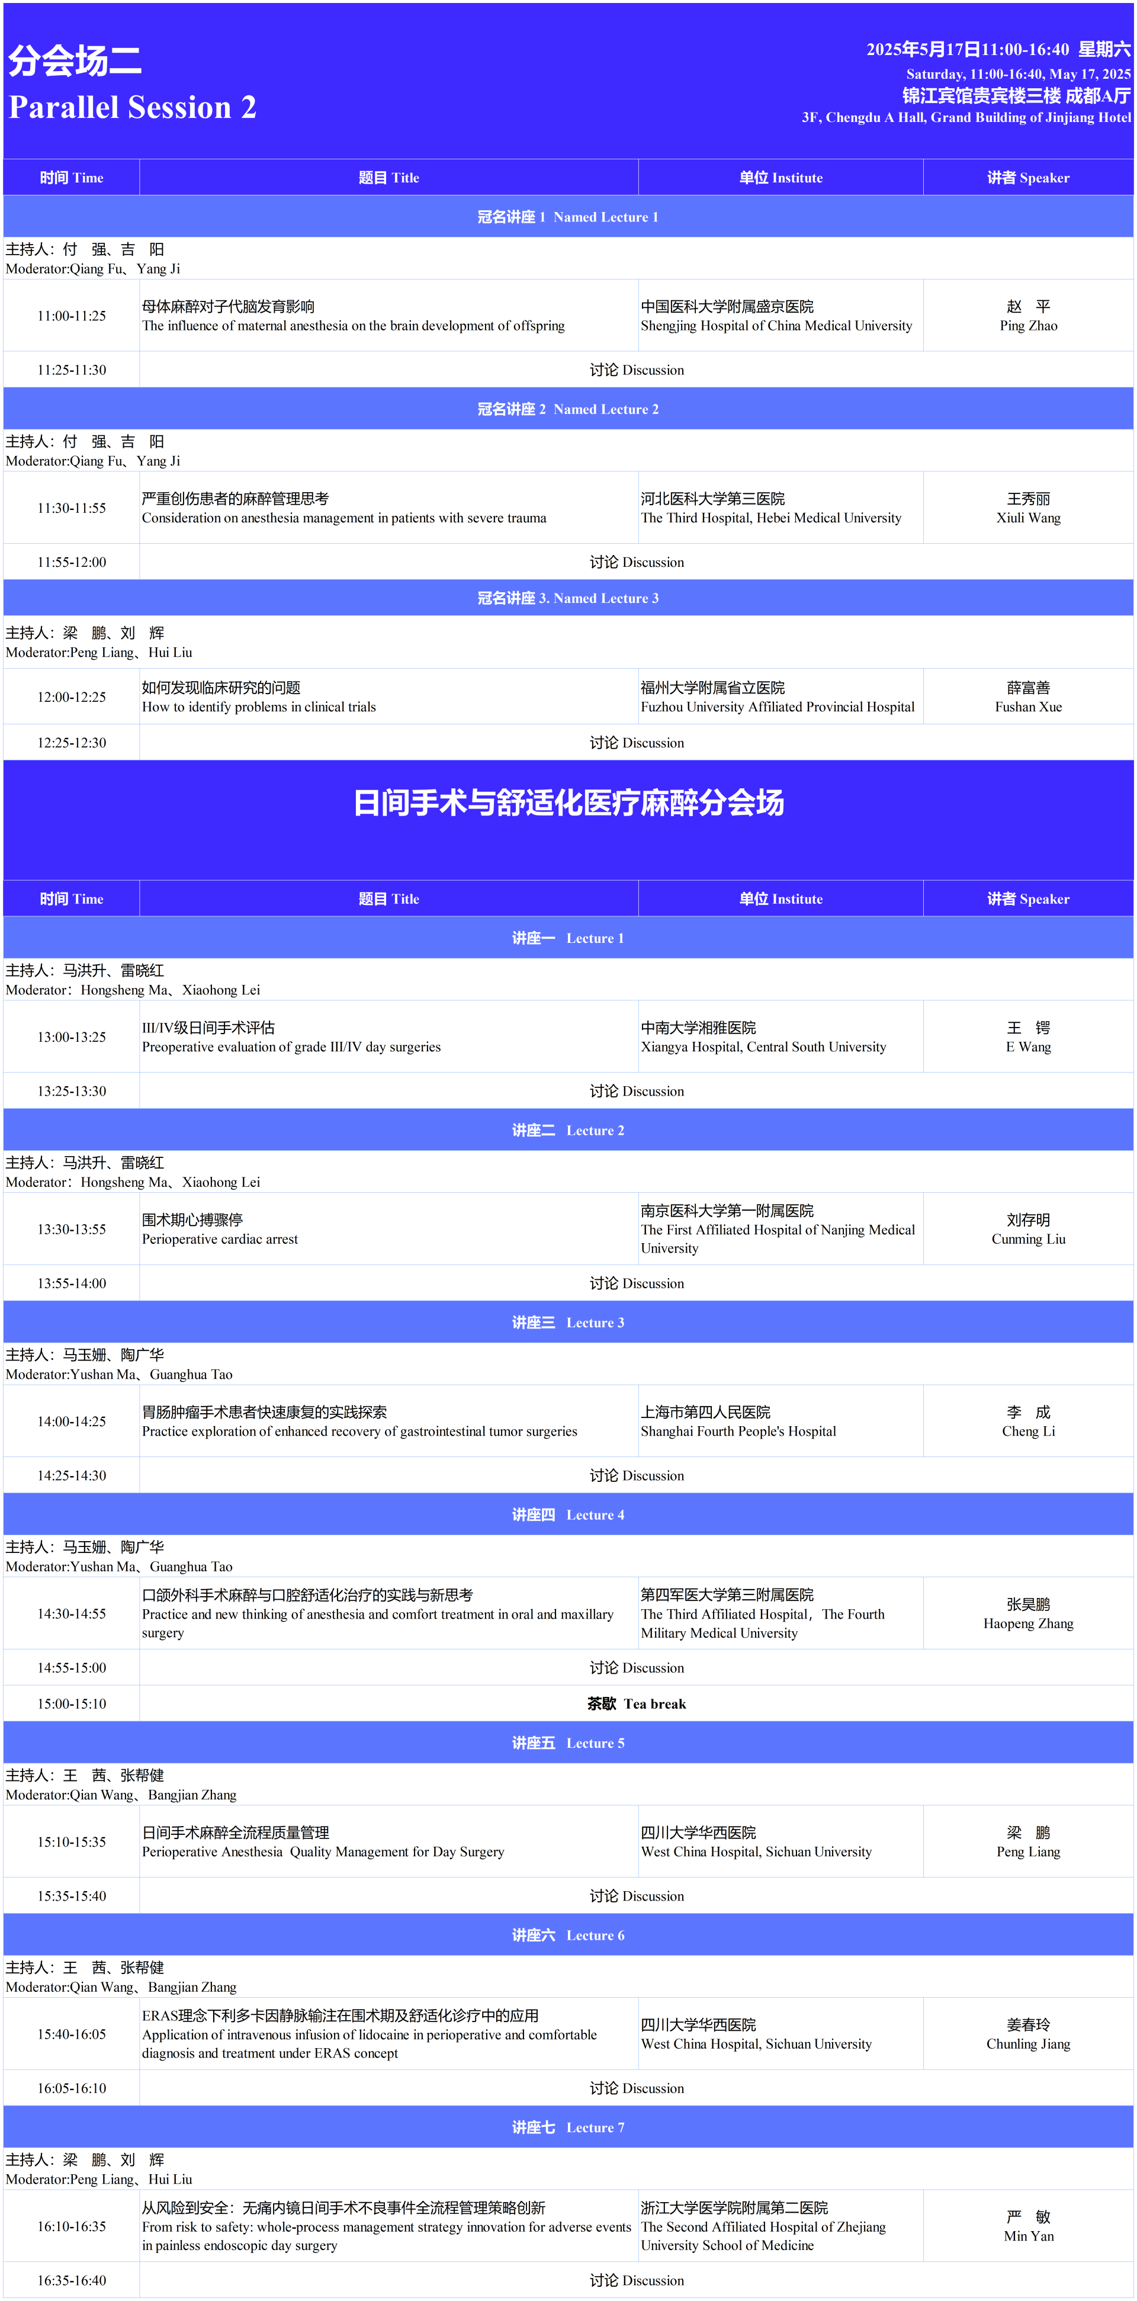
Task: Click the time cell 14:30-14:55
Action: pos(72,1614)
